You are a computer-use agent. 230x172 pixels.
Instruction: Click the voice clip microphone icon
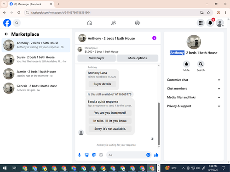80,155
